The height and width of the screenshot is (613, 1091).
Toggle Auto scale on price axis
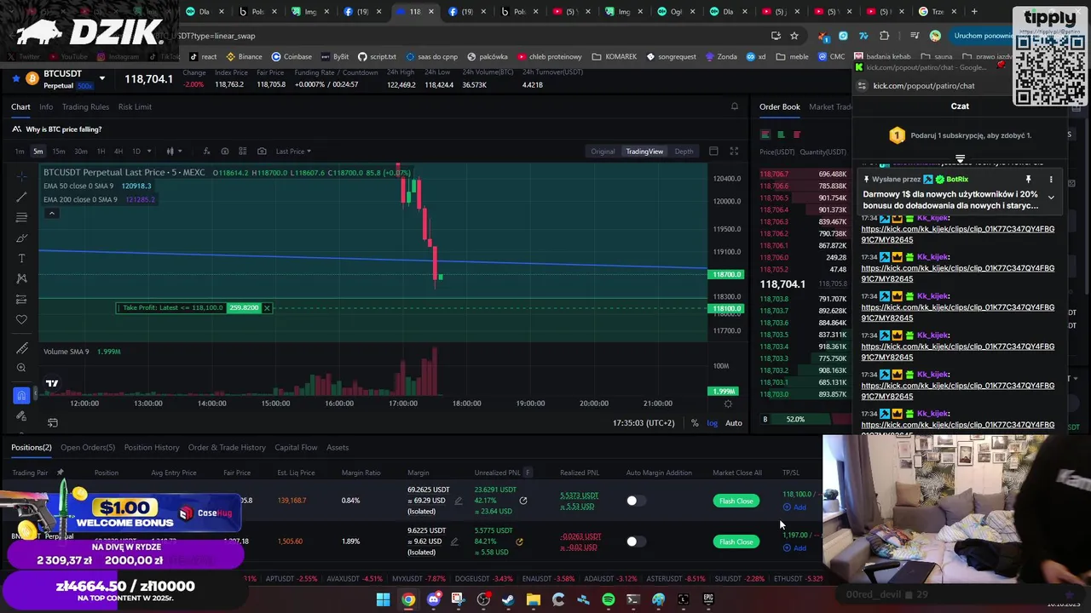click(733, 423)
